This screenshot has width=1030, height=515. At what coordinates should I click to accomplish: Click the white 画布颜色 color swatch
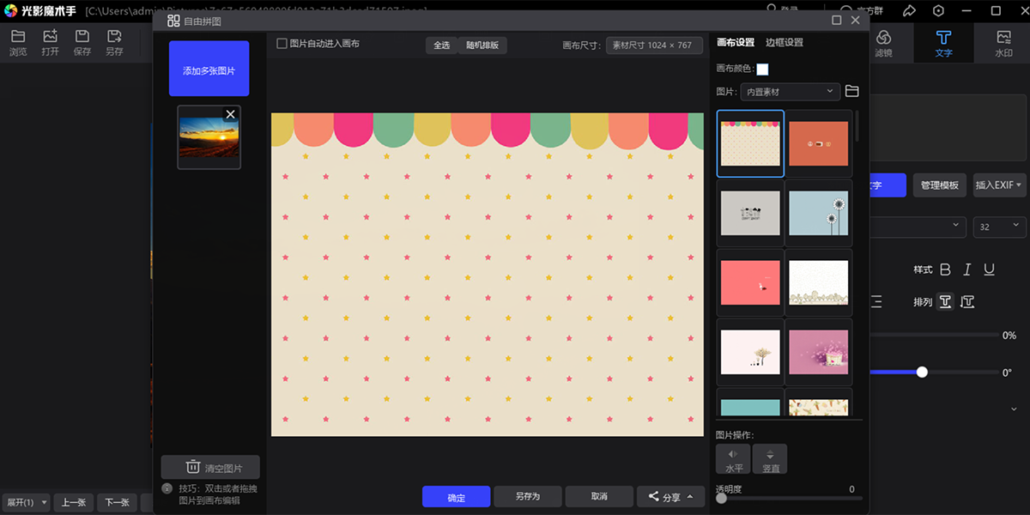point(762,69)
